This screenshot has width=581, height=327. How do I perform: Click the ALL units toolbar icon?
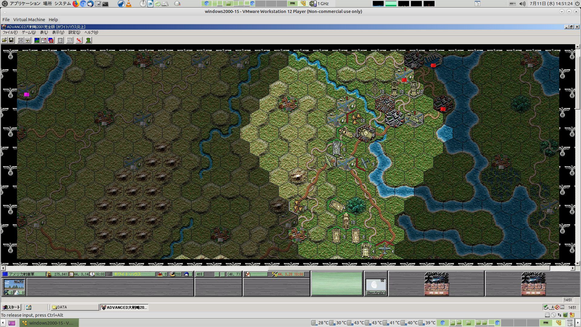pos(70,40)
